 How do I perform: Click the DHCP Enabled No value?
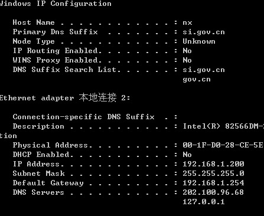(x=187, y=155)
